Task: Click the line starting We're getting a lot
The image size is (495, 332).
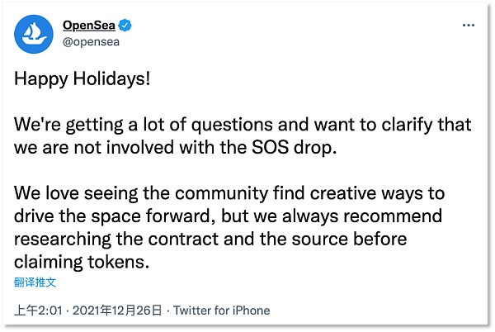Action: [243, 125]
